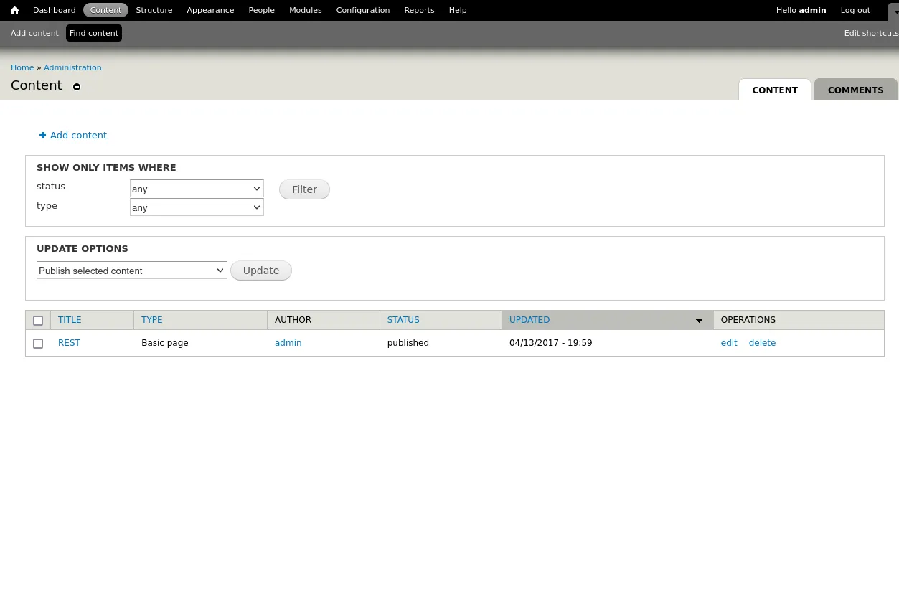899x597 pixels.
Task: Click the Show only items where heading
Action: [106, 167]
